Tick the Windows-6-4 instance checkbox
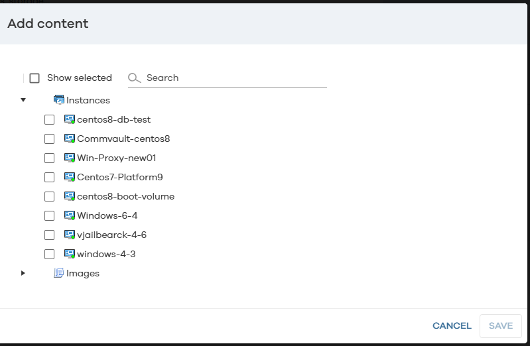Screen dimensions: 530x346 coord(49,215)
